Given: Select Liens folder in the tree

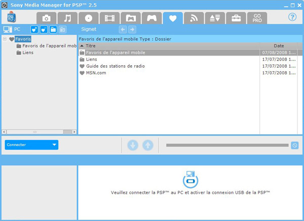Looking at the screenshot, I should 25,53.
